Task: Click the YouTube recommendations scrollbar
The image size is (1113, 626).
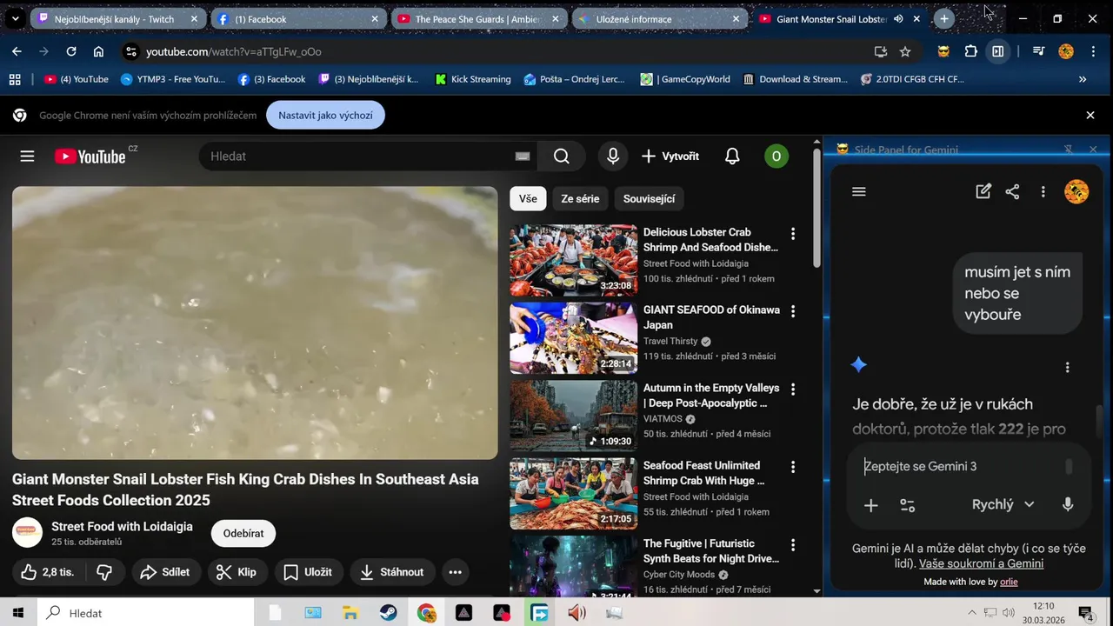Action: (816, 209)
